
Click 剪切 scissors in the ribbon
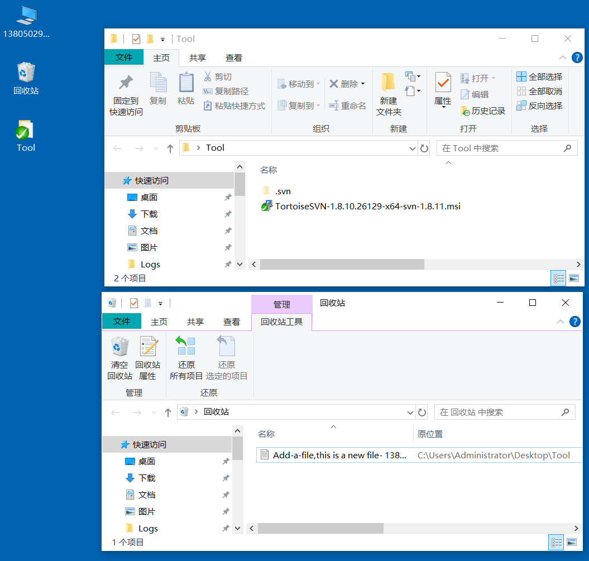pos(218,76)
